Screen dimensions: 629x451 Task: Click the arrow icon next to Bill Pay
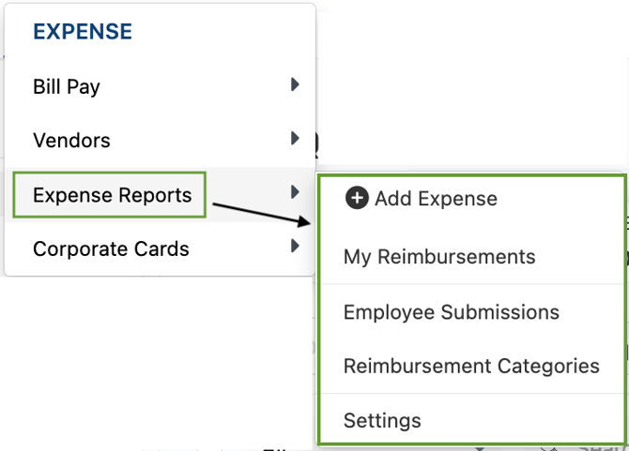tap(295, 84)
